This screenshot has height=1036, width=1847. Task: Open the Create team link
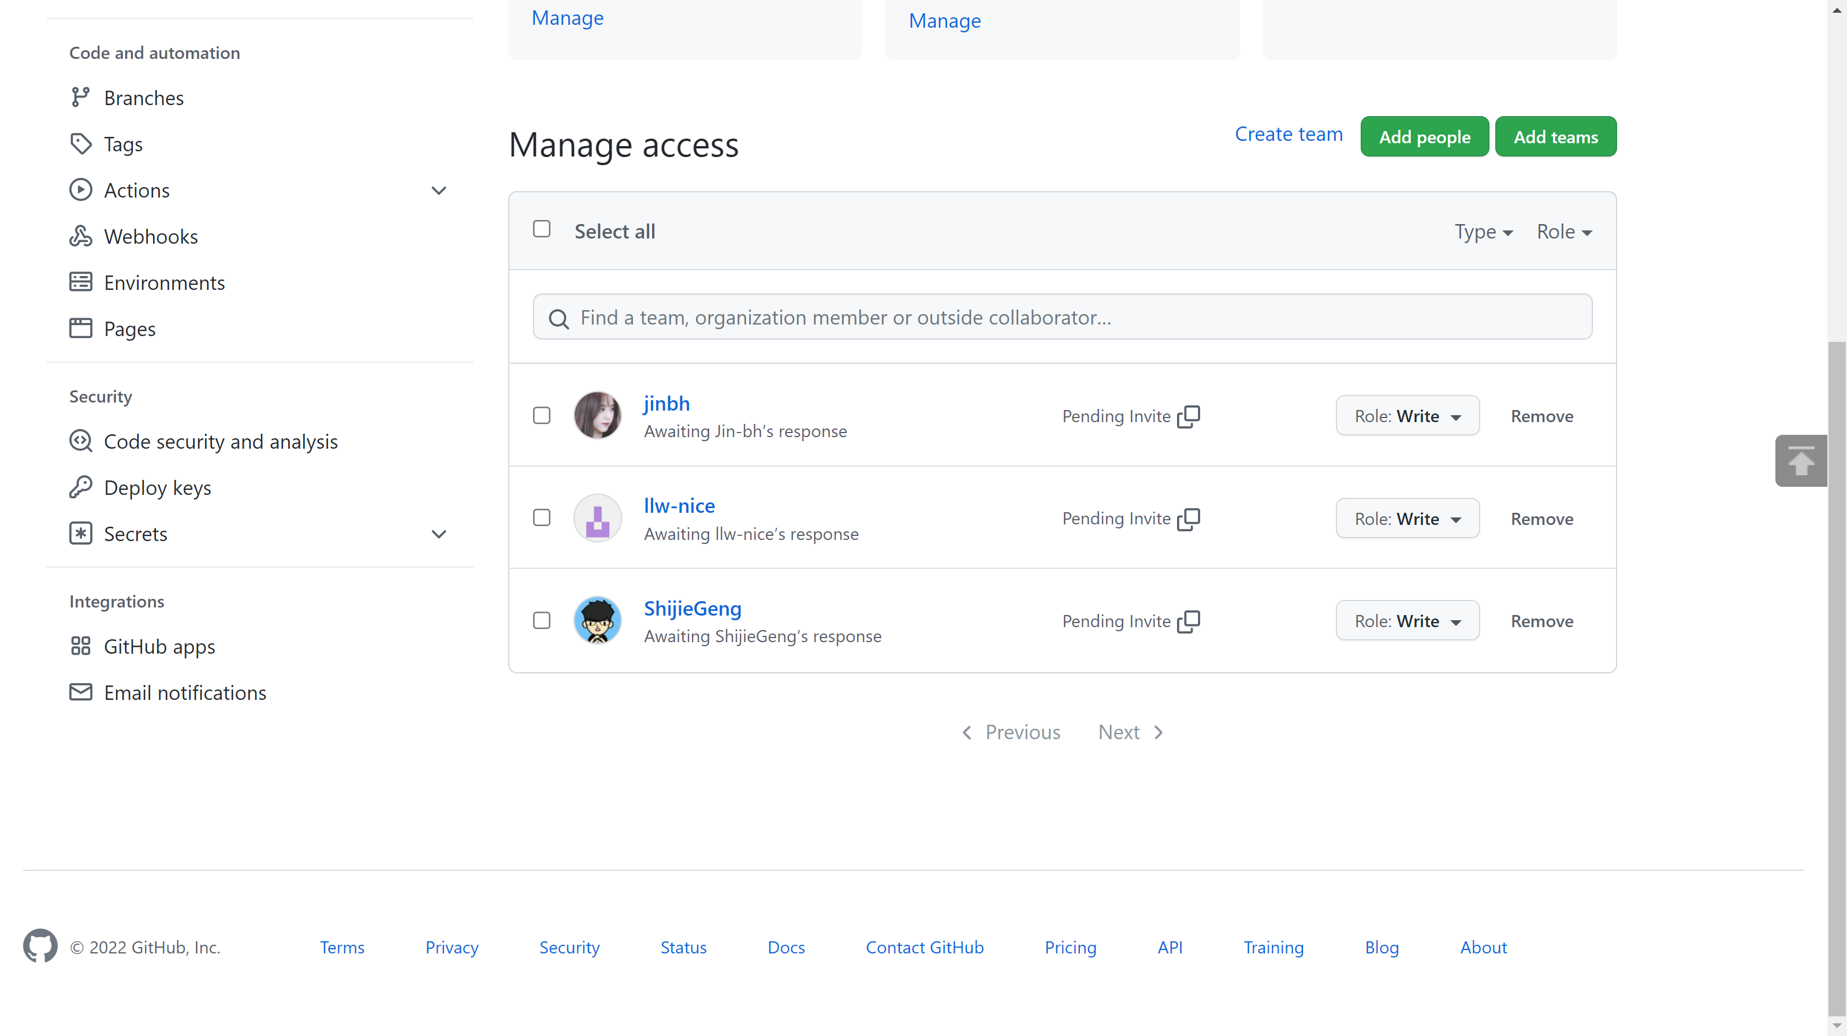[1289, 134]
